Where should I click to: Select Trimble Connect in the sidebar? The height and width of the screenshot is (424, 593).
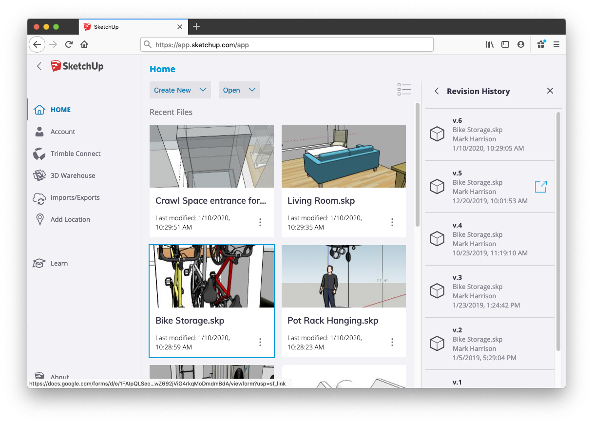(76, 154)
